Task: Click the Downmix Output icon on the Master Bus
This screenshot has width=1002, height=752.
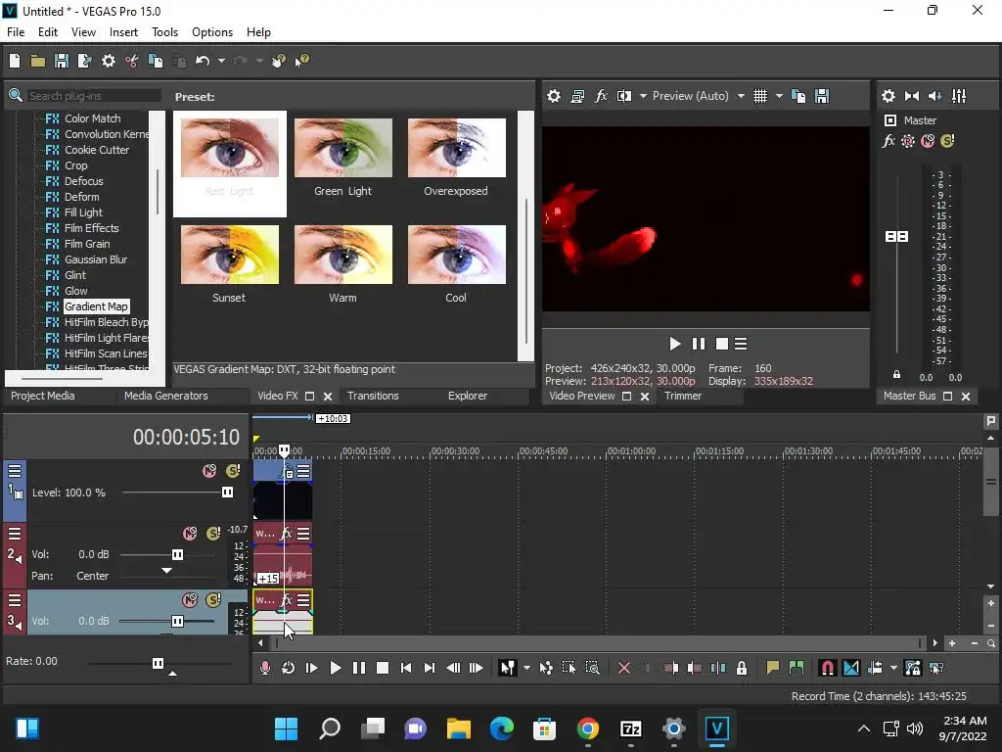Action: (x=912, y=96)
